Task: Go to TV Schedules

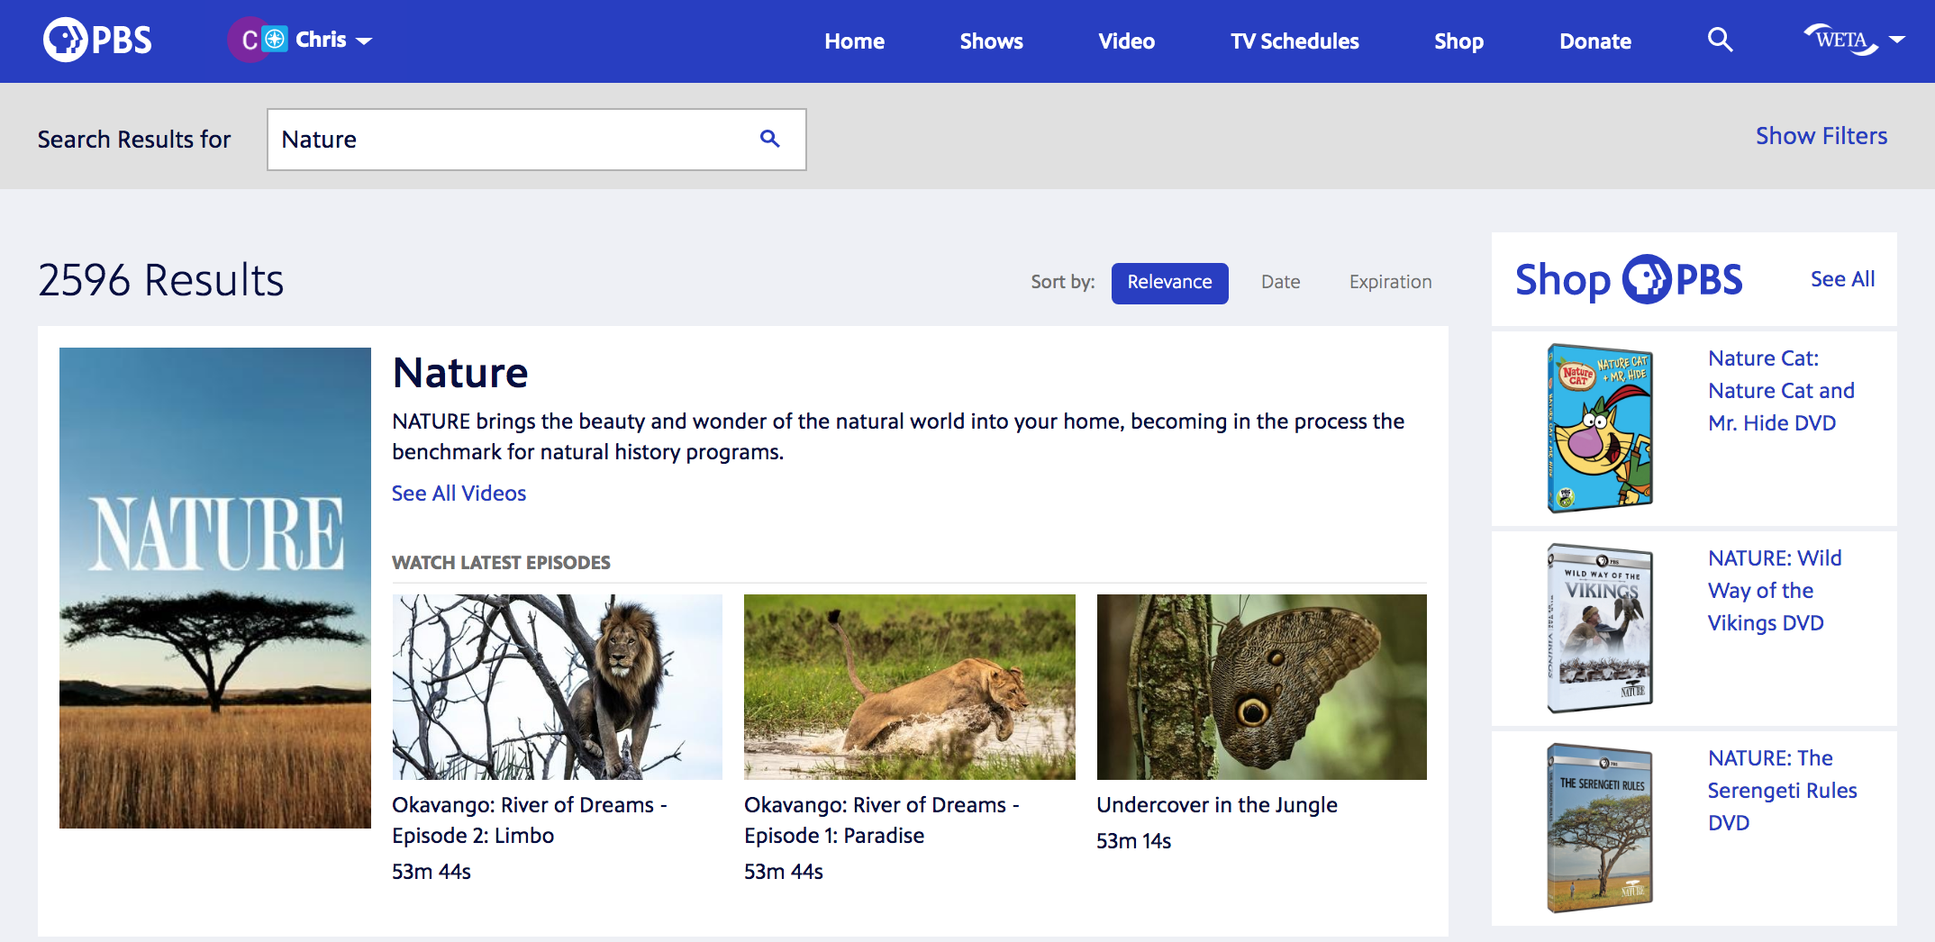Action: 1294,41
